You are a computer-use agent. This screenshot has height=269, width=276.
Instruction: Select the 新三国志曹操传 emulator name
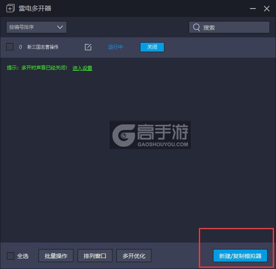coord(43,47)
